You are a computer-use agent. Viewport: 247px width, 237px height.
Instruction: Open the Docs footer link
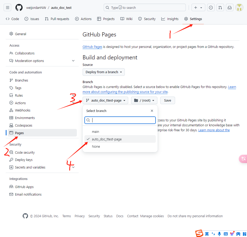click(120, 216)
